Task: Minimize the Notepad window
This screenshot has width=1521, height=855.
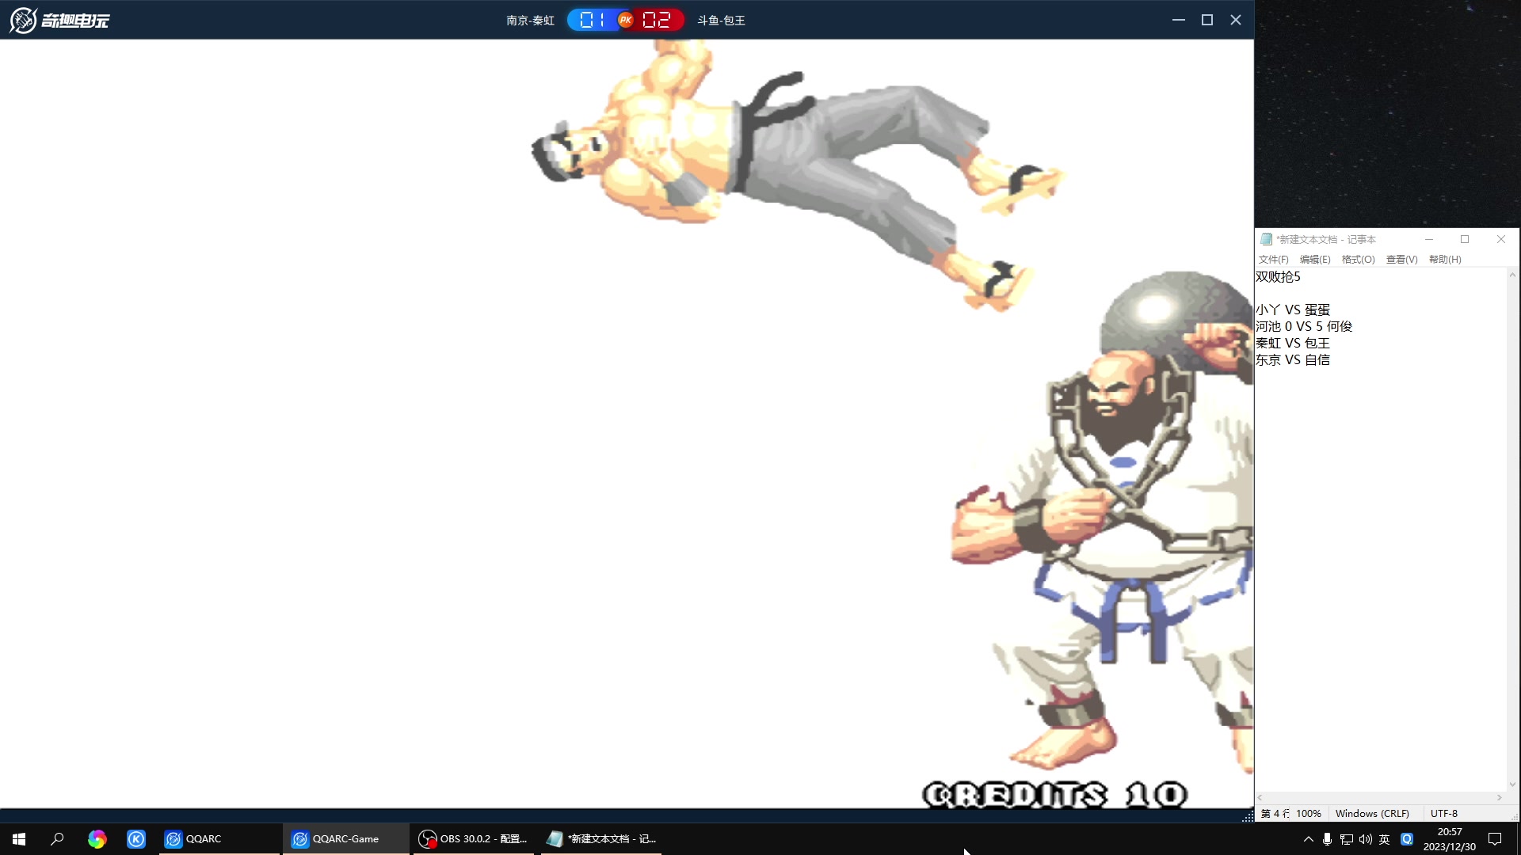Action: [1429, 239]
